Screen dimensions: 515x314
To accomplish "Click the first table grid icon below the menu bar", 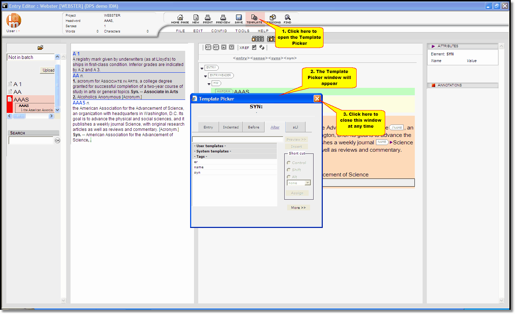I will click(x=257, y=39).
